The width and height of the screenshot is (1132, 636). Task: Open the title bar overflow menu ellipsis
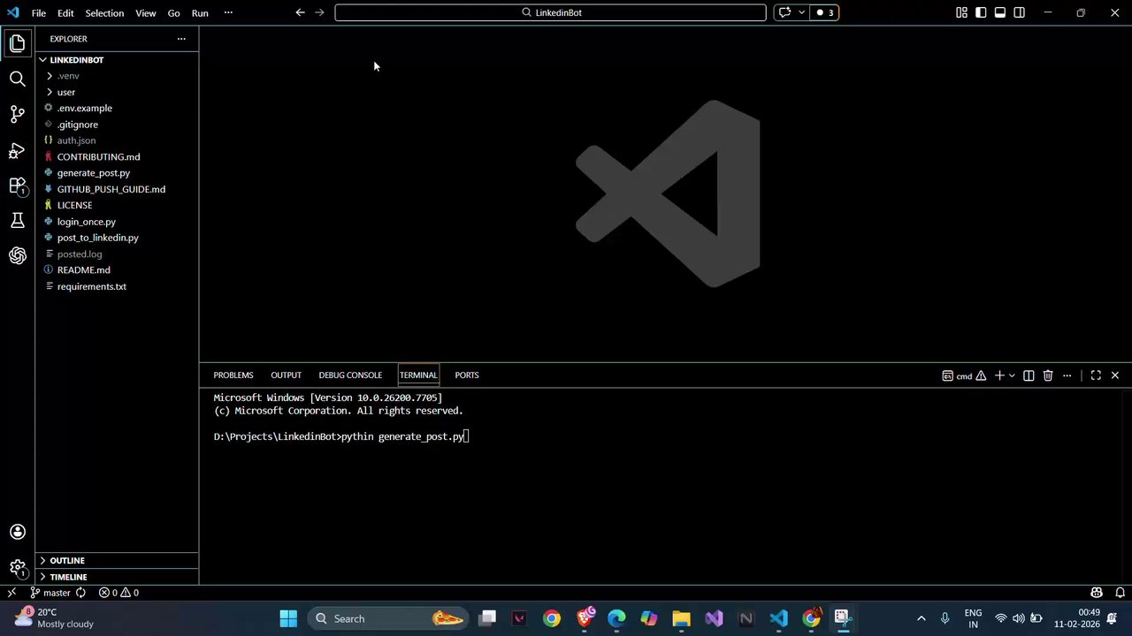[228, 12]
